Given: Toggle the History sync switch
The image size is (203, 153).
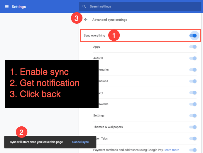Looking at the screenshot, I should (x=193, y=93).
